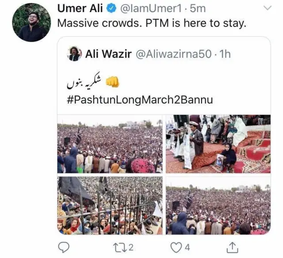Open top-left crowd photo
The width and height of the screenshot is (283, 258).
pos(110,144)
